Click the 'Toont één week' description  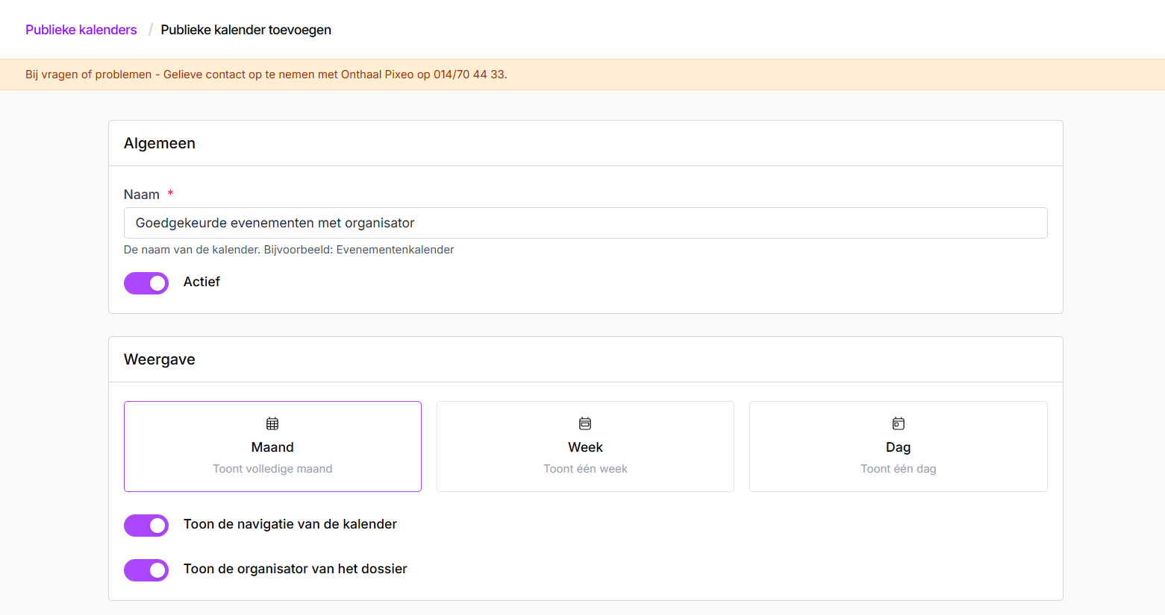click(585, 469)
